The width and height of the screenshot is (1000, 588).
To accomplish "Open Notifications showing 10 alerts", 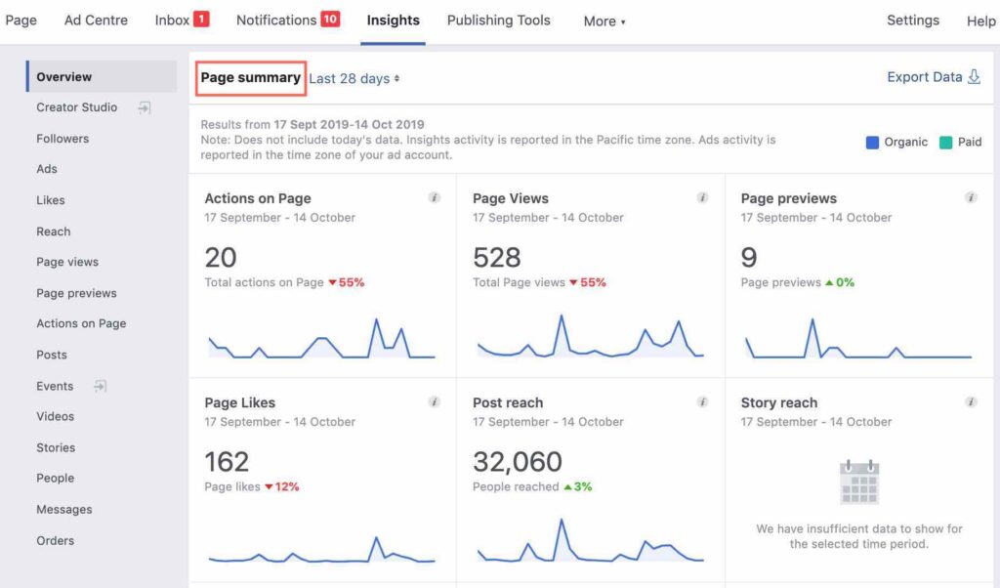I will pos(287,20).
